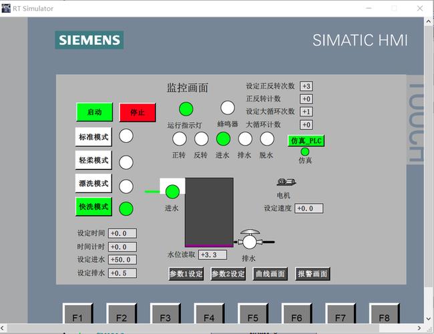Click the 设定正反转次数 value field
The width and height of the screenshot is (434, 334).
point(306,86)
